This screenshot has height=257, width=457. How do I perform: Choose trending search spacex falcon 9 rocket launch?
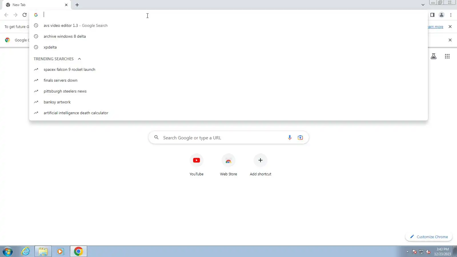pyautogui.click(x=228, y=69)
